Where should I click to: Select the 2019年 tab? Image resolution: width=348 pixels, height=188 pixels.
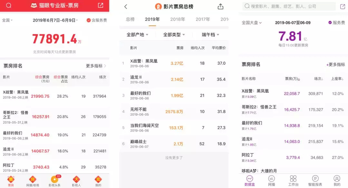(x=152, y=19)
